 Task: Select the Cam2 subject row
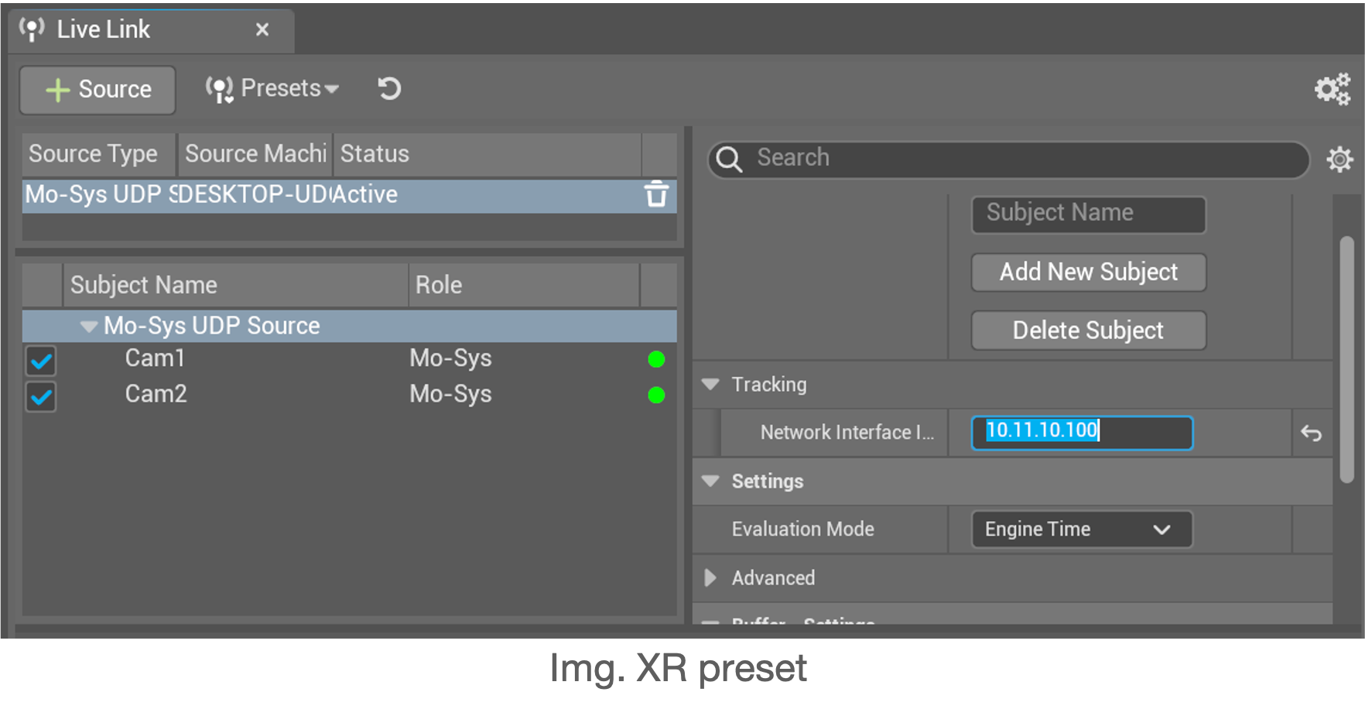tap(349, 395)
